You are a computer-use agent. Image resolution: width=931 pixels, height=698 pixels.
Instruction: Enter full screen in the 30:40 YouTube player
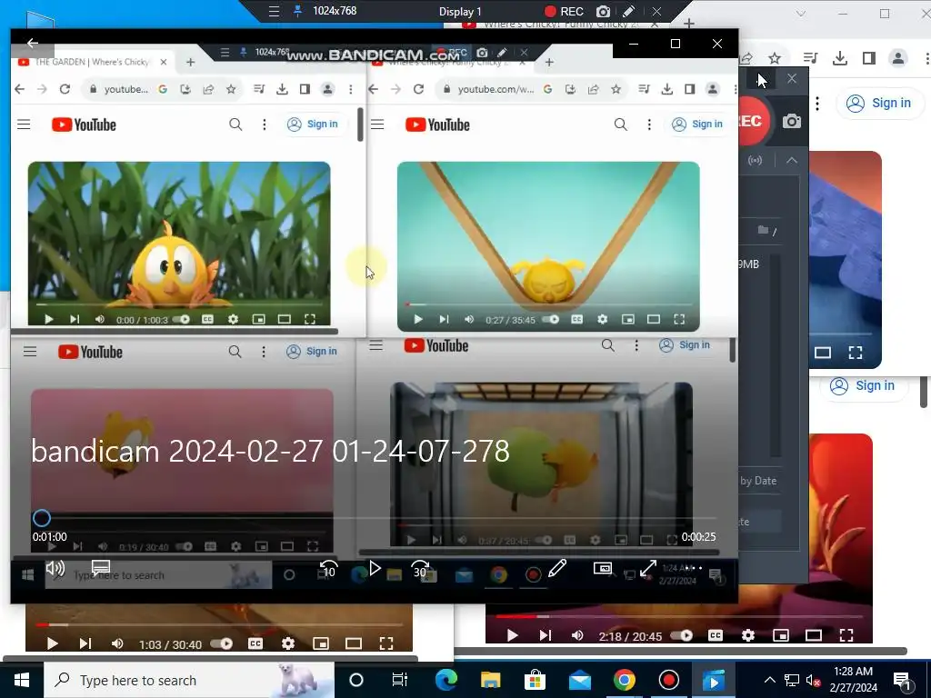point(385,643)
